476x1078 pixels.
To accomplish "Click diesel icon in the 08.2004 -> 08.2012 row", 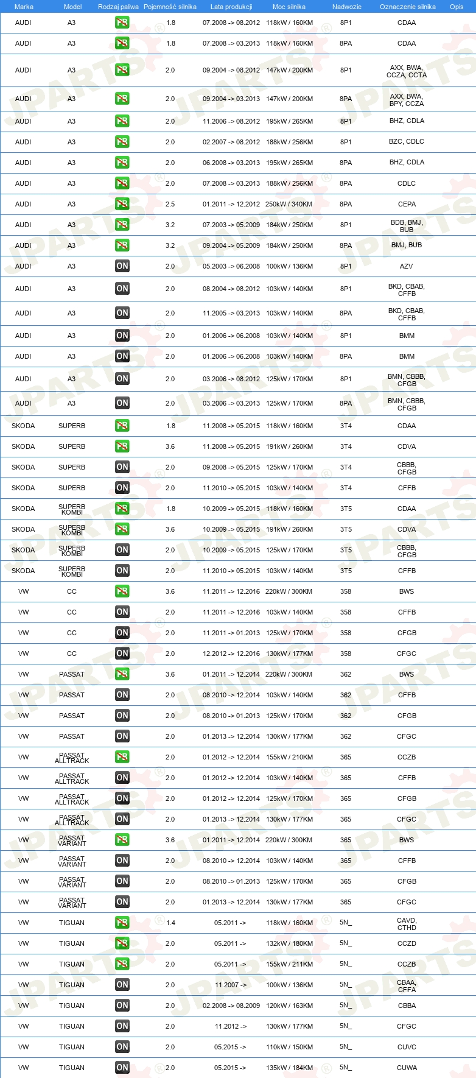I will click(x=122, y=289).
